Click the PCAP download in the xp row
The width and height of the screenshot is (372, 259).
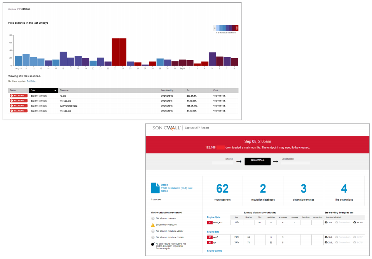[x=358, y=242]
